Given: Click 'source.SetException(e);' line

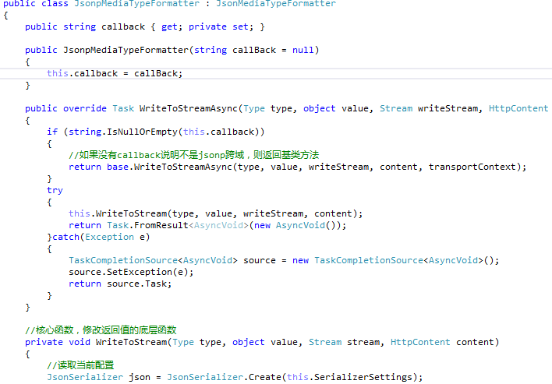Looking at the screenshot, I should 131,272.
